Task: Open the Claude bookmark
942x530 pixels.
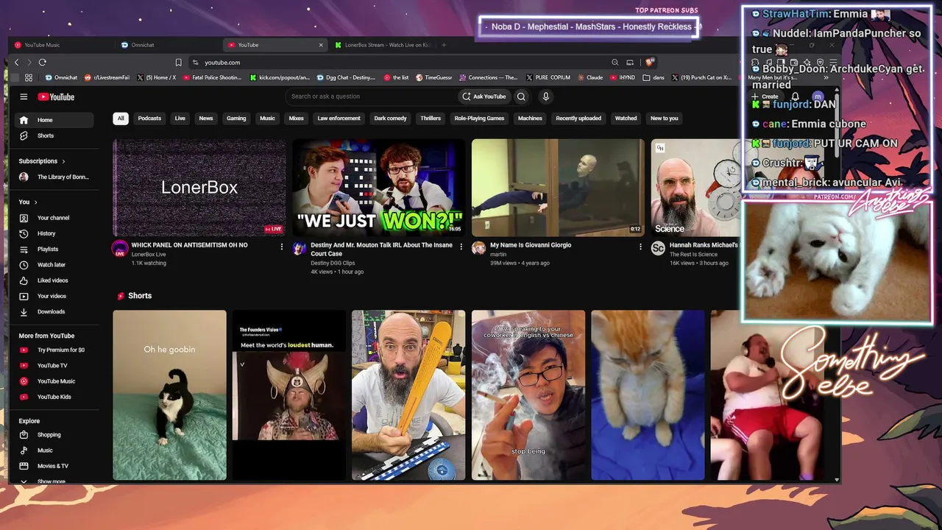Action: [x=589, y=77]
